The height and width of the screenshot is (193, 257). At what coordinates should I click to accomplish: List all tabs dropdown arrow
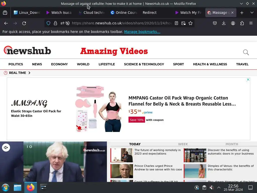[252, 13]
